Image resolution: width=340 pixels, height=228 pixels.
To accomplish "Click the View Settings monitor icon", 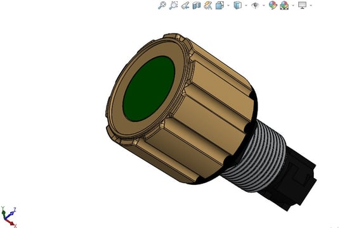I will [303, 5].
